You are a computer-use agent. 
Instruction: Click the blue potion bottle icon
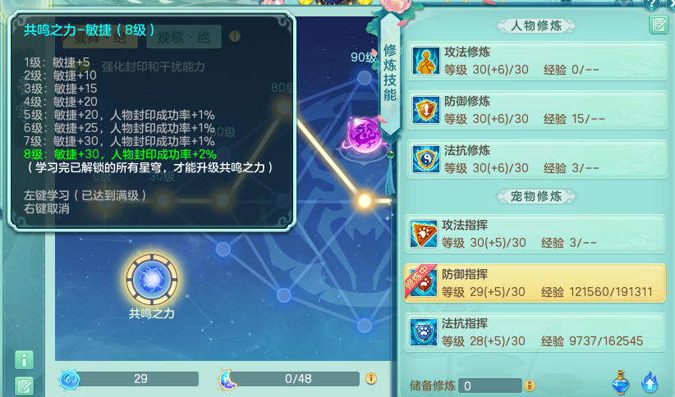coord(620,382)
